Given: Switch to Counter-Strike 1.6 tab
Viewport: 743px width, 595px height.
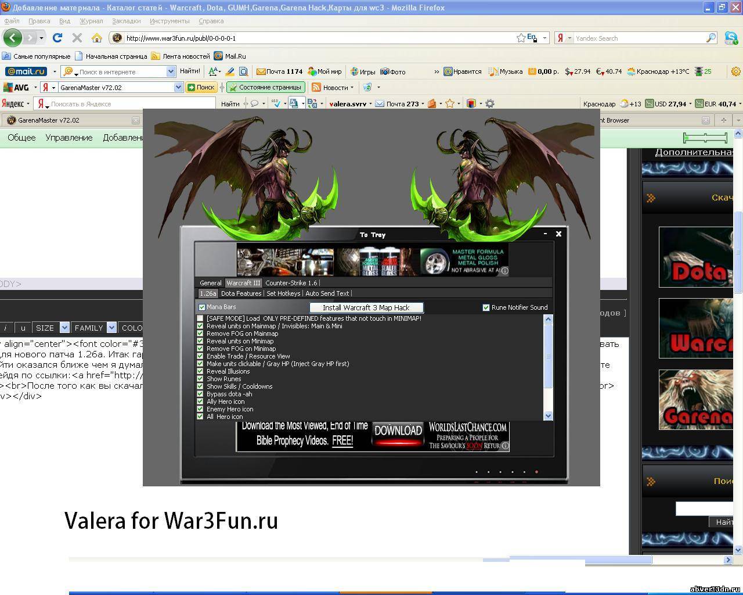Looking at the screenshot, I should (291, 283).
